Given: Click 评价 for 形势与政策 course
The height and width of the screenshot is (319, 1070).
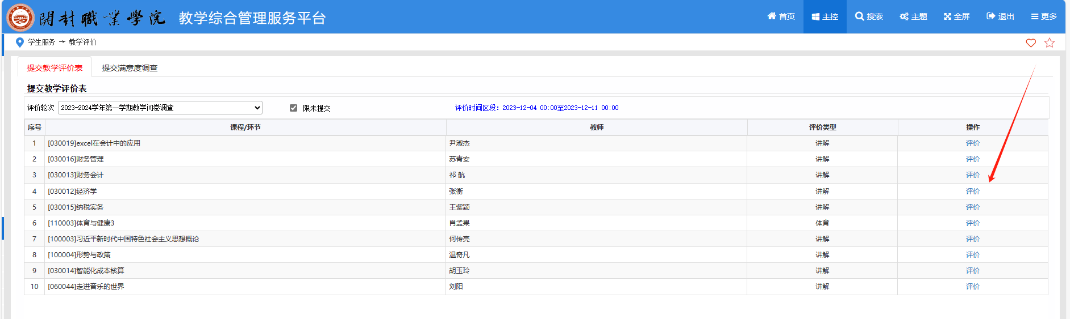Looking at the screenshot, I should click(973, 255).
